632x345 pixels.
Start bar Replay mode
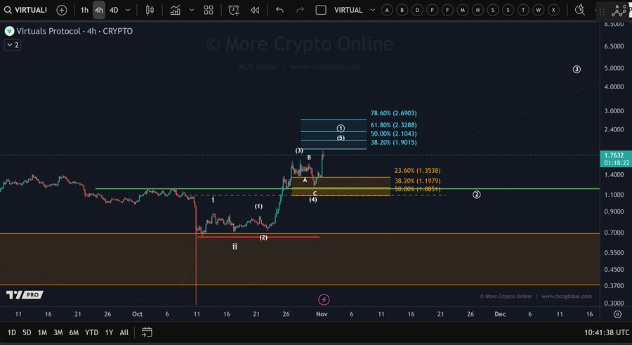point(255,10)
